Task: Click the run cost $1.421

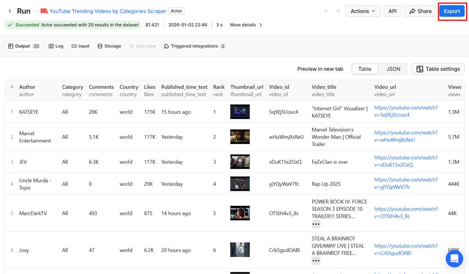Action: coord(152,25)
